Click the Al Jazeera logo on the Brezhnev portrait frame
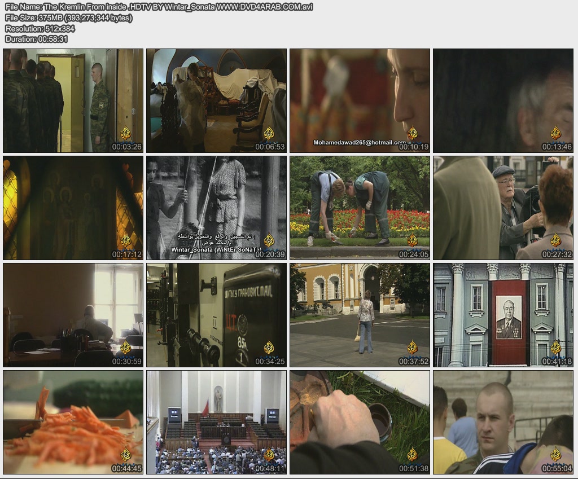This screenshot has width=578, height=479. [556, 348]
